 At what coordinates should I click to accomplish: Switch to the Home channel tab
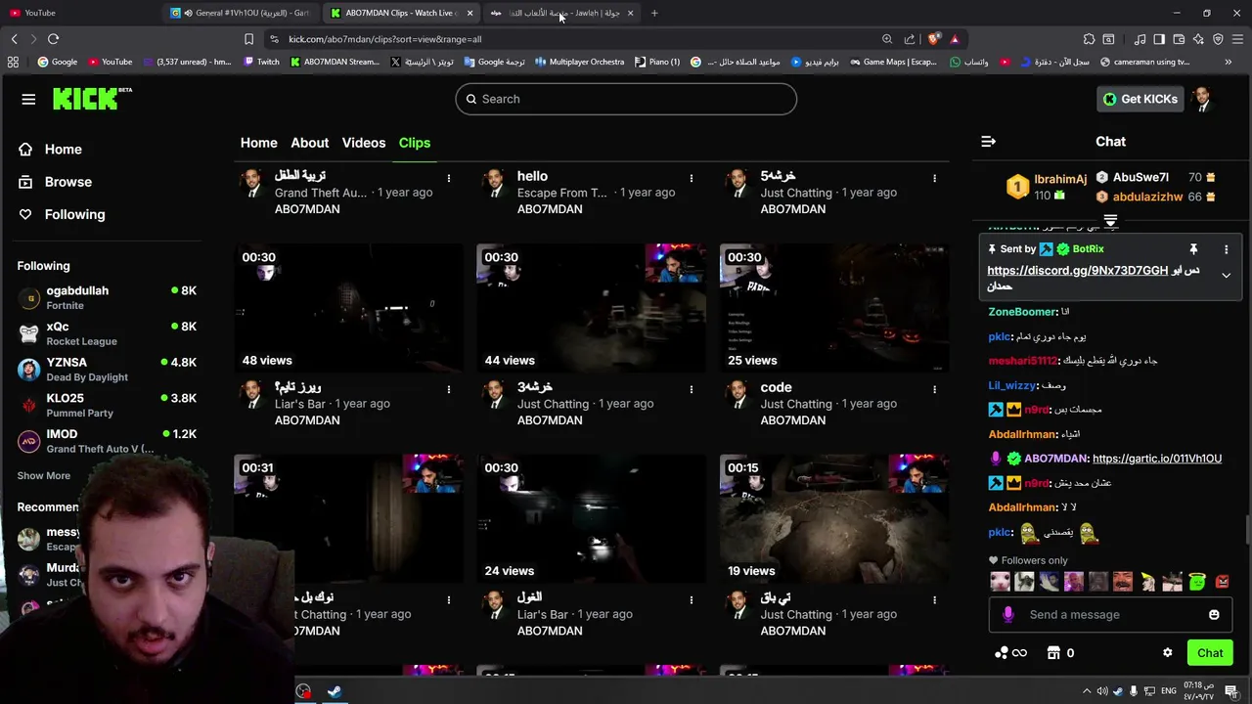coord(259,143)
